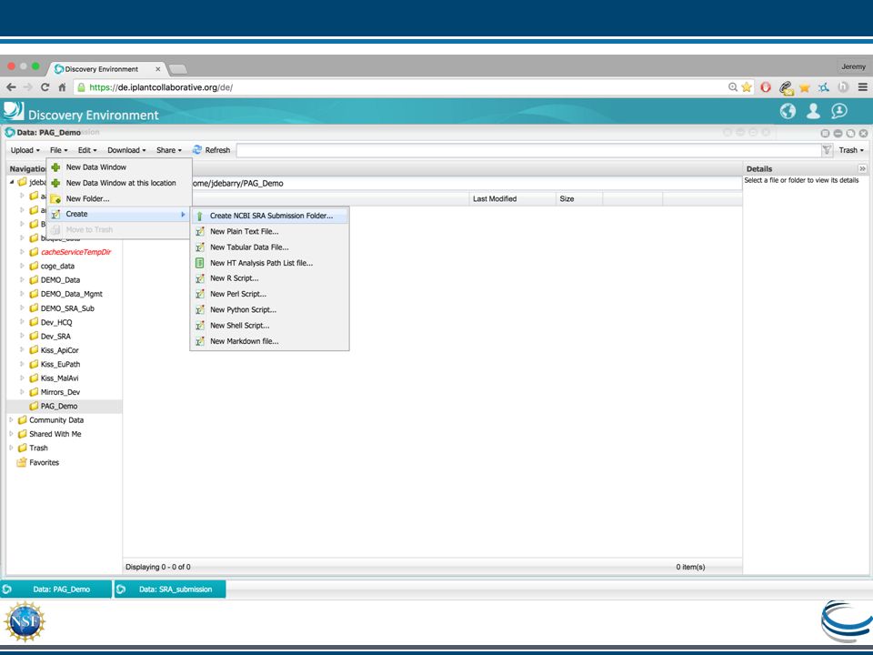This screenshot has height=655, width=873.
Task: Choose New Perl Script...
Action: [x=270, y=294]
